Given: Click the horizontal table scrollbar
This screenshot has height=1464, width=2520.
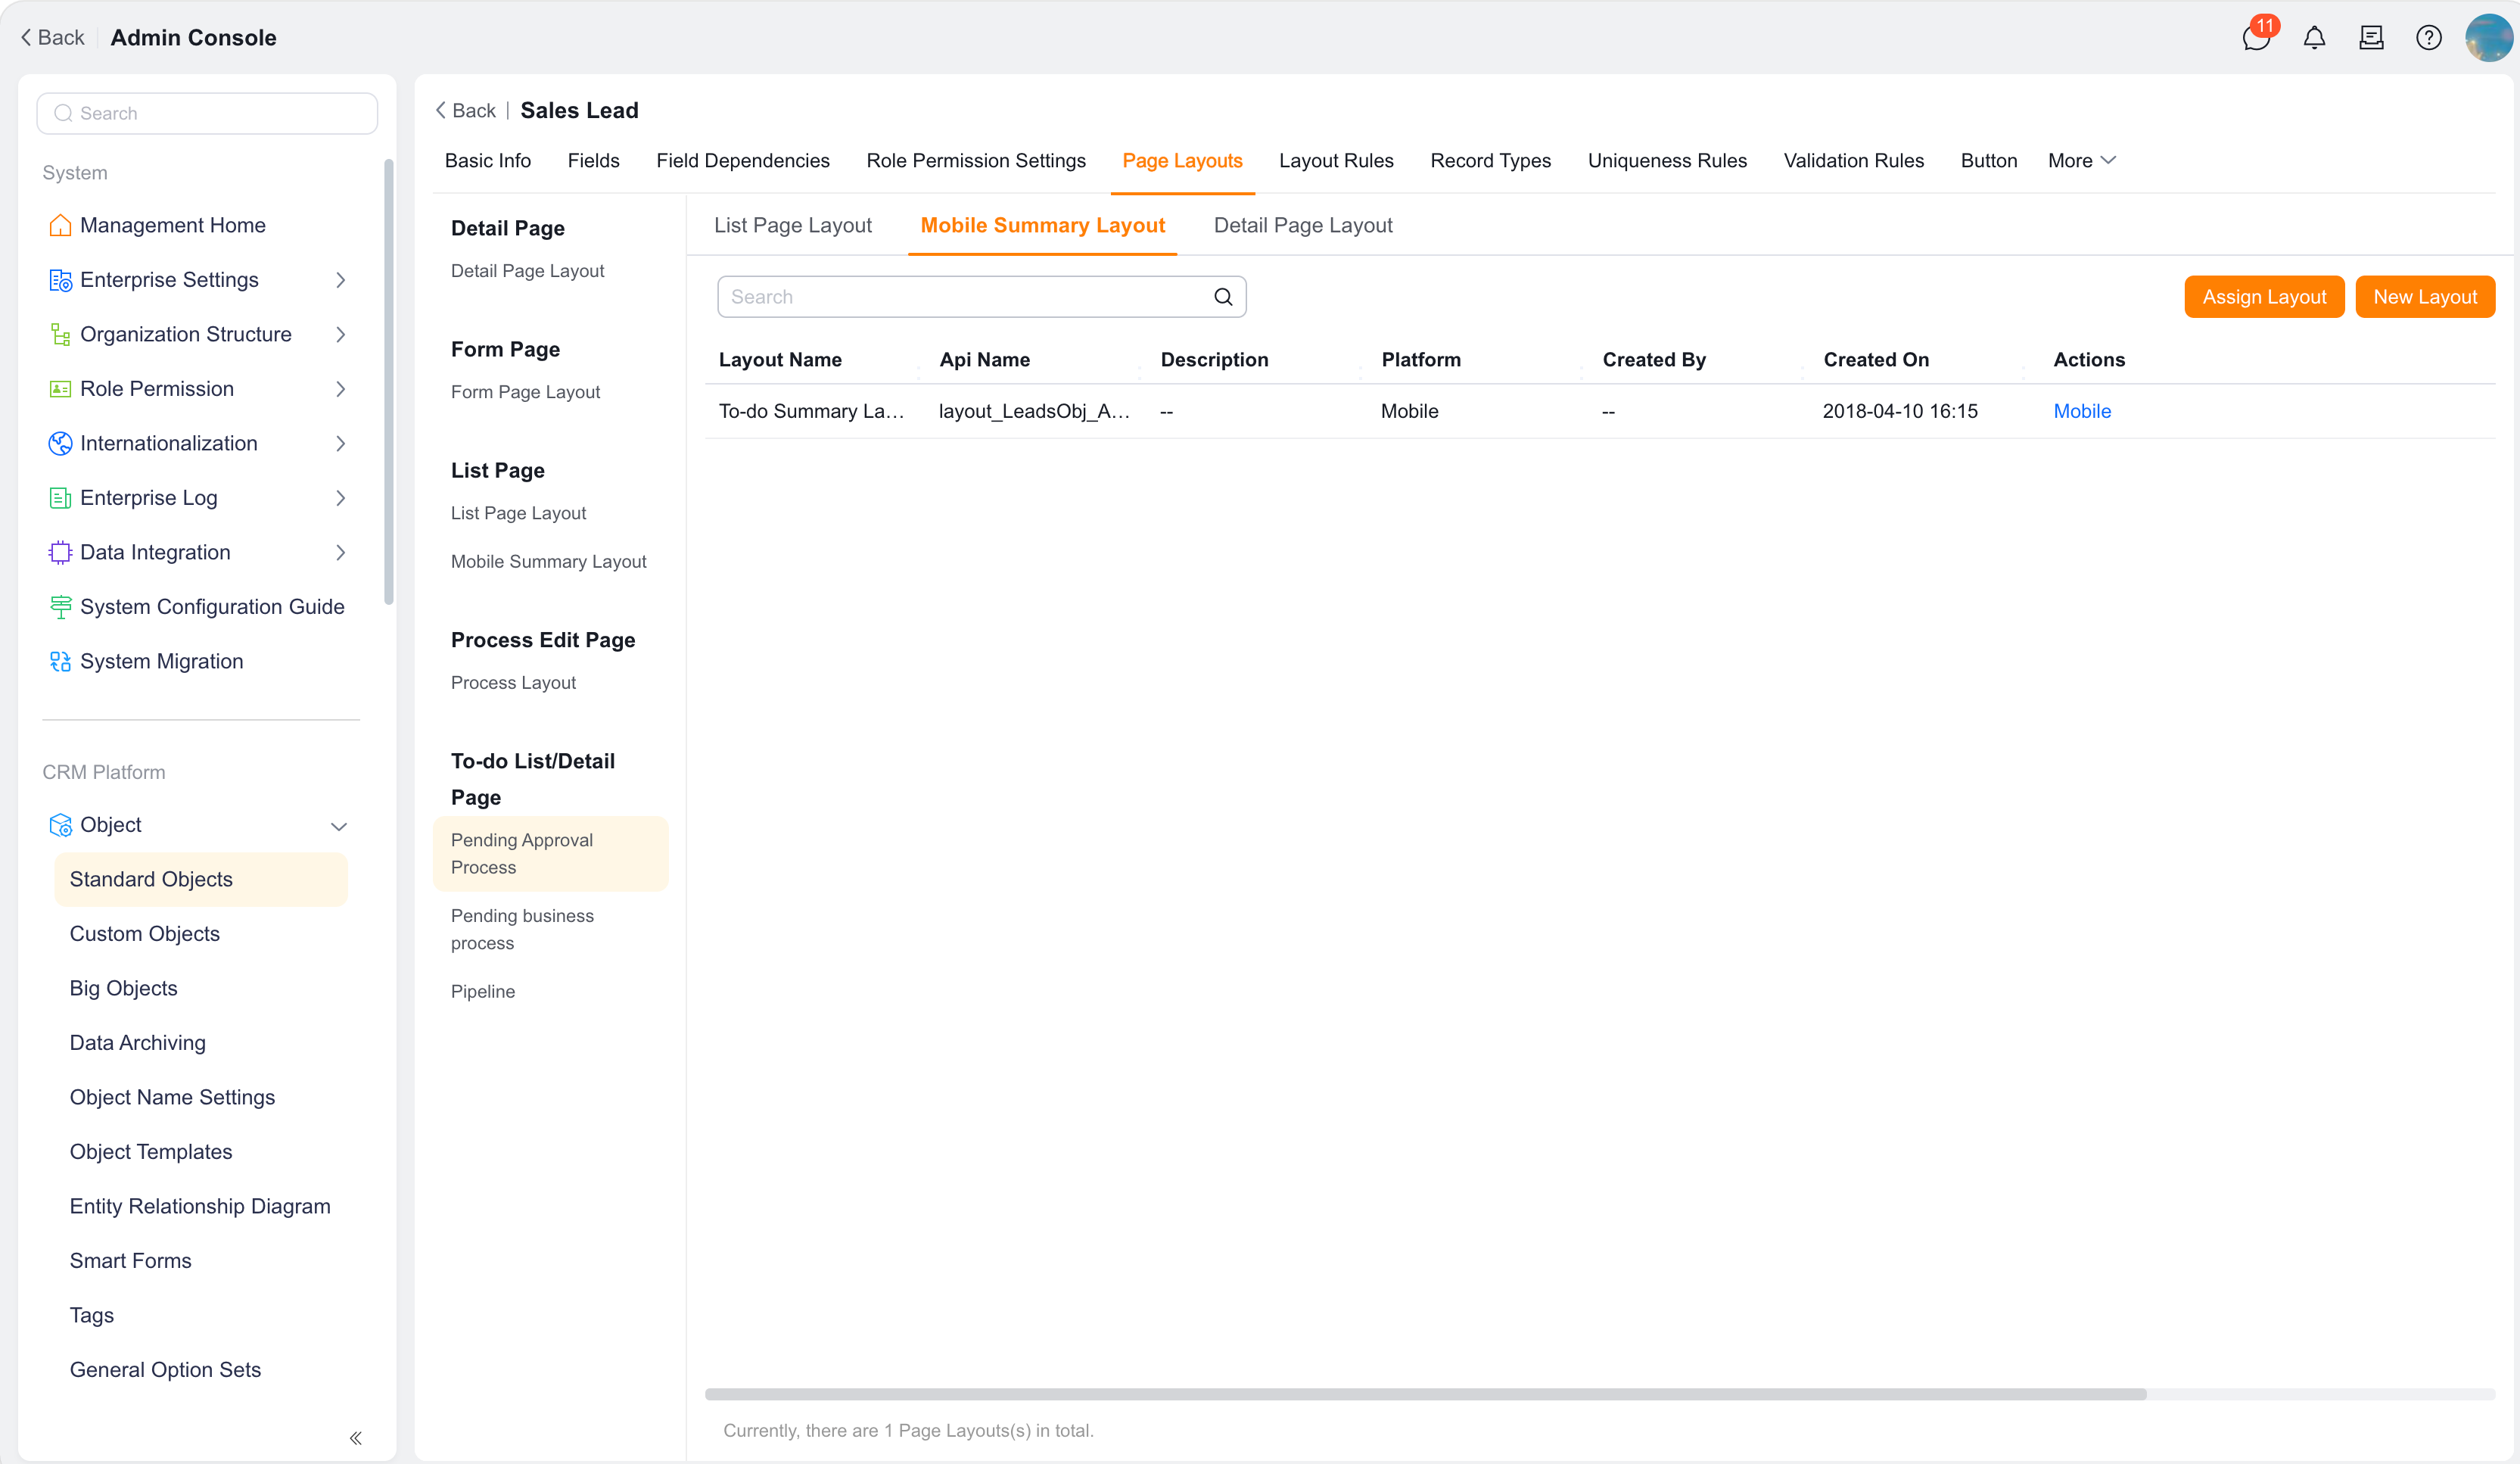Looking at the screenshot, I should point(1425,1394).
